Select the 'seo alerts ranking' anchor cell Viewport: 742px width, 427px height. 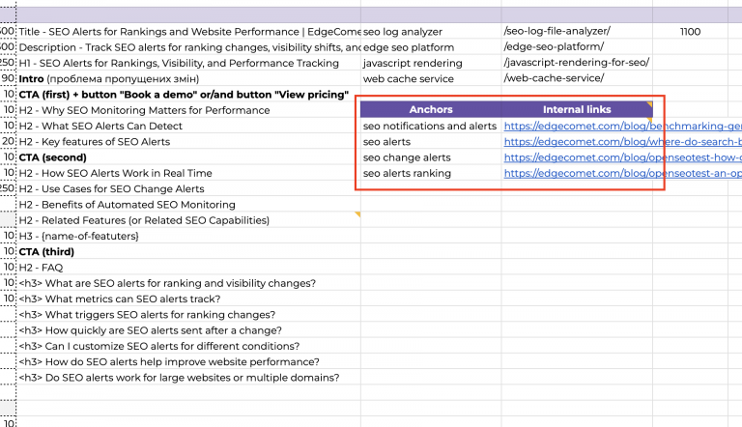tap(431, 173)
